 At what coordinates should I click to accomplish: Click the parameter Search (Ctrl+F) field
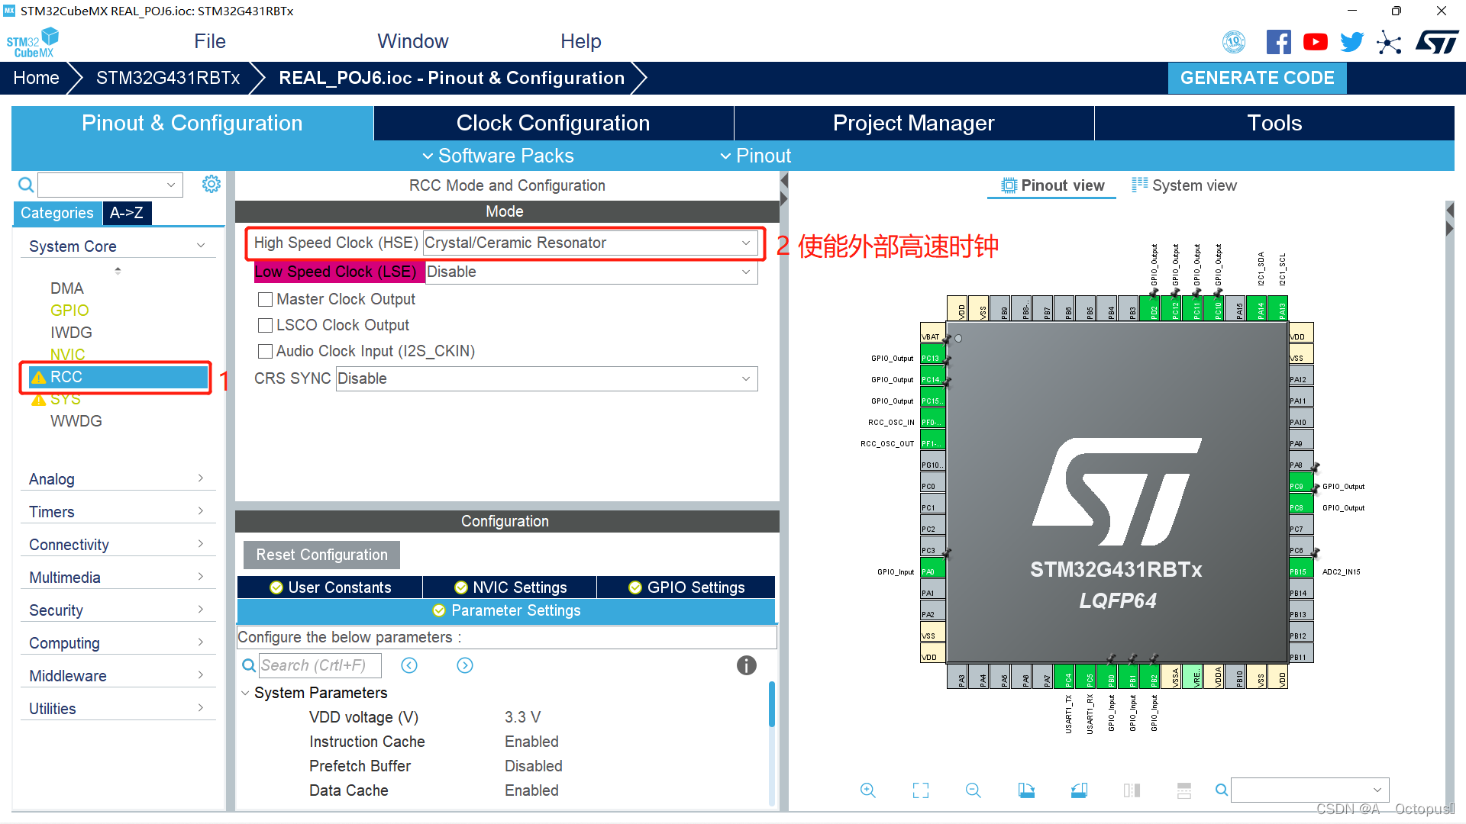[320, 665]
